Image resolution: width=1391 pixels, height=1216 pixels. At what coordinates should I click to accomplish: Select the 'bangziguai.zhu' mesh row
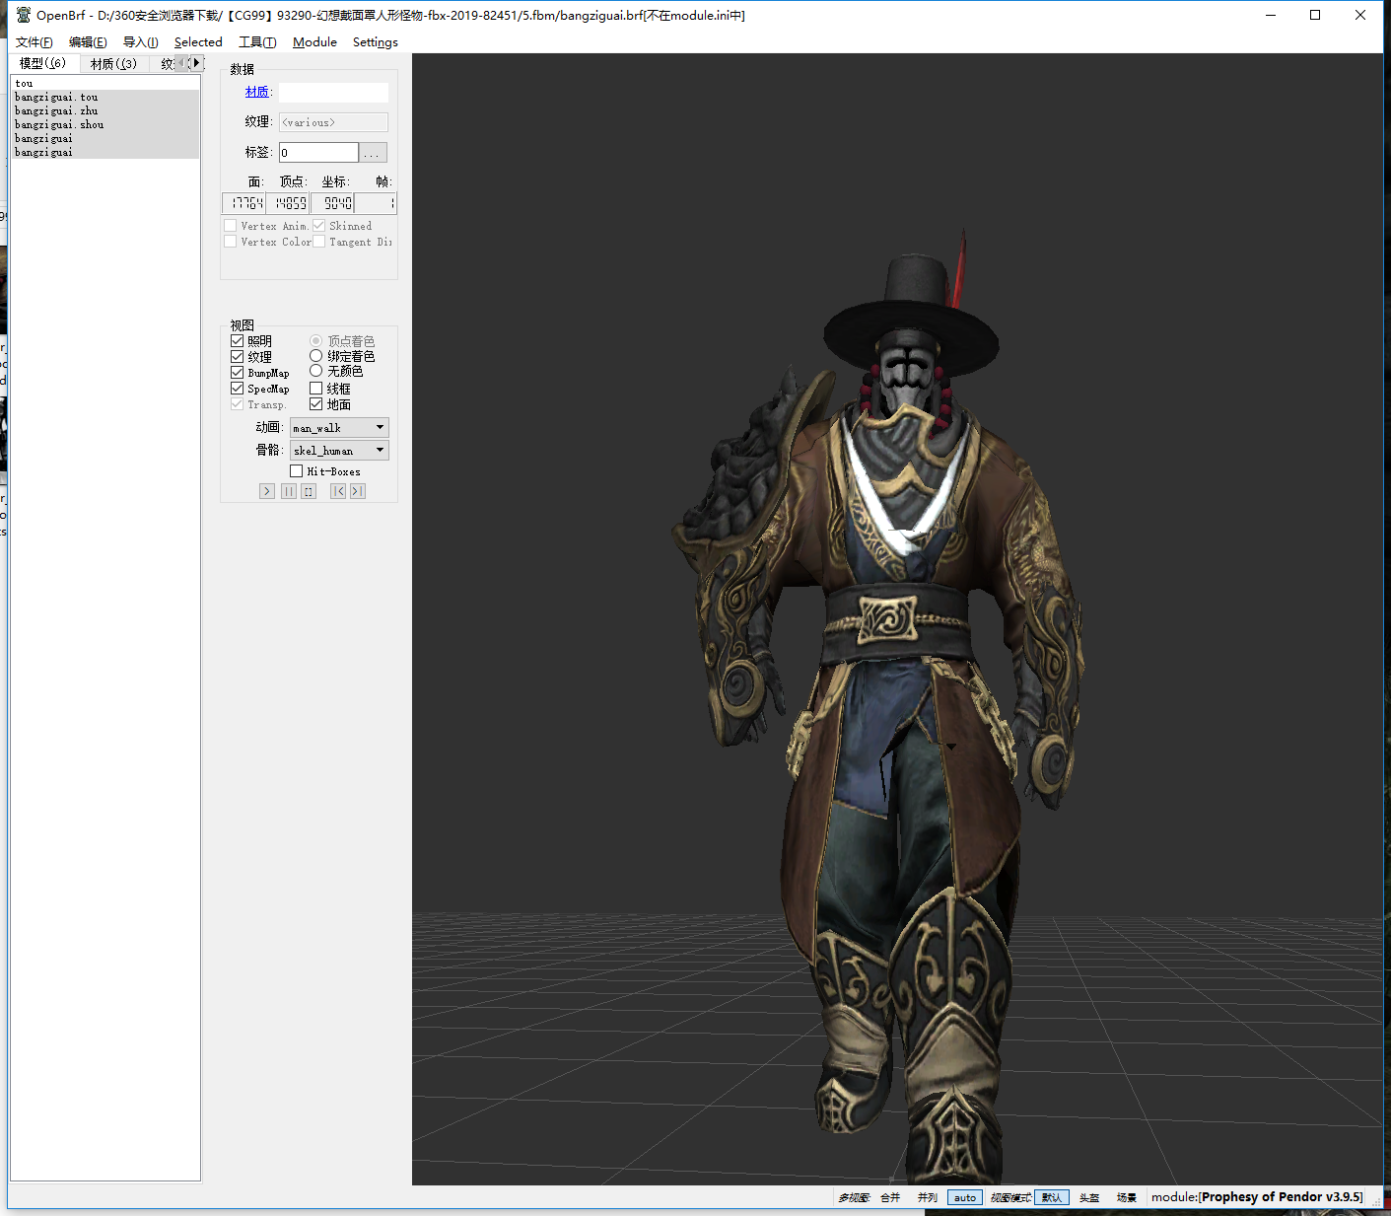click(104, 110)
